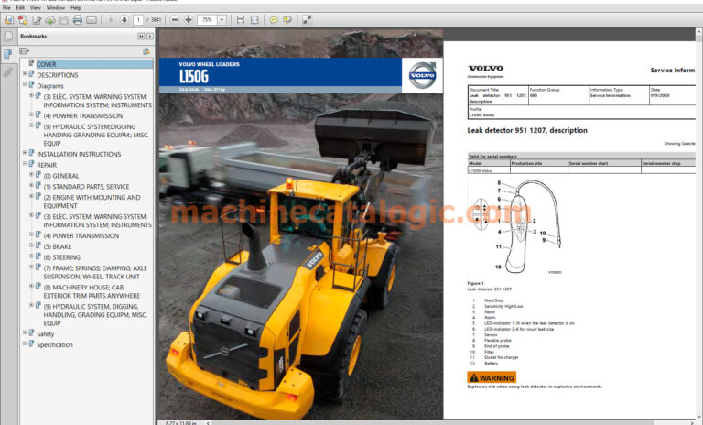
Task: Go to the previous page arrow
Action: (x=111, y=20)
